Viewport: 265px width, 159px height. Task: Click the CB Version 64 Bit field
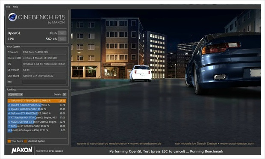pos(44,70)
